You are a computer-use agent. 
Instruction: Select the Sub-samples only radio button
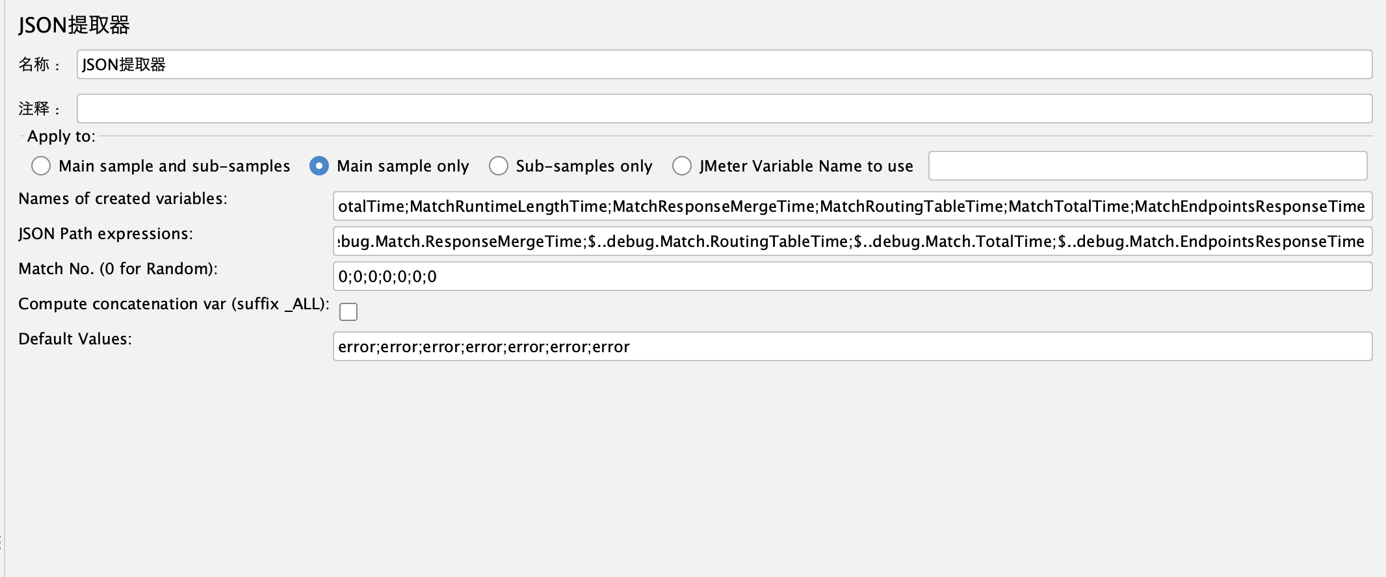499,166
